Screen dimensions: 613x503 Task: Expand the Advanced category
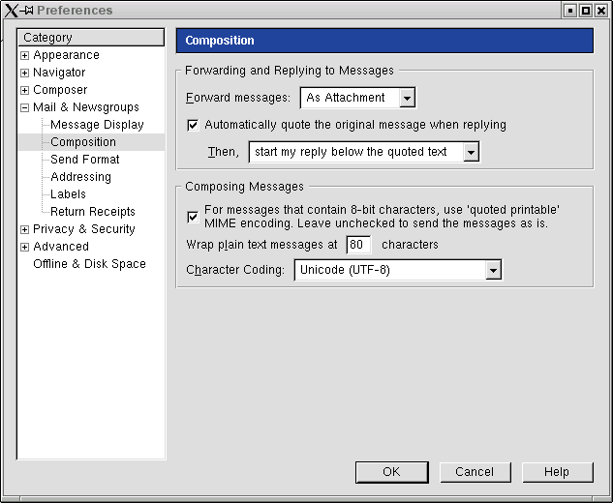point(24,247)
